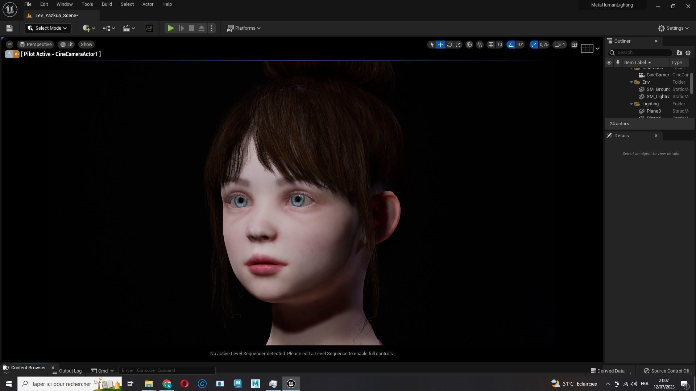Viewport: 696px width, 391px height.
Task: Start Play in Editor with green play button
Action: click(x=171, y=28)
